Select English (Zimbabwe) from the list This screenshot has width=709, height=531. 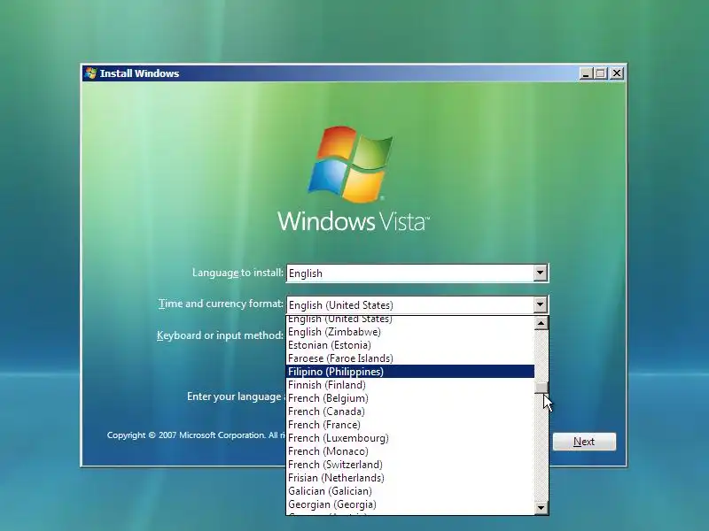410,332
